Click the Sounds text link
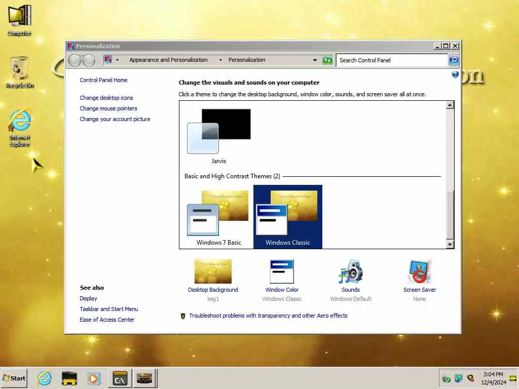This screenshot has height=389, width=519. pyautogui.click(x=351, y=290)
